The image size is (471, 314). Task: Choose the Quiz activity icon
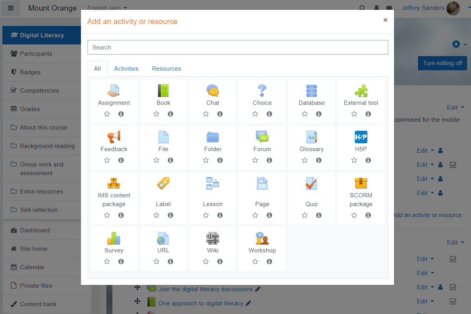tap(311, 183)
